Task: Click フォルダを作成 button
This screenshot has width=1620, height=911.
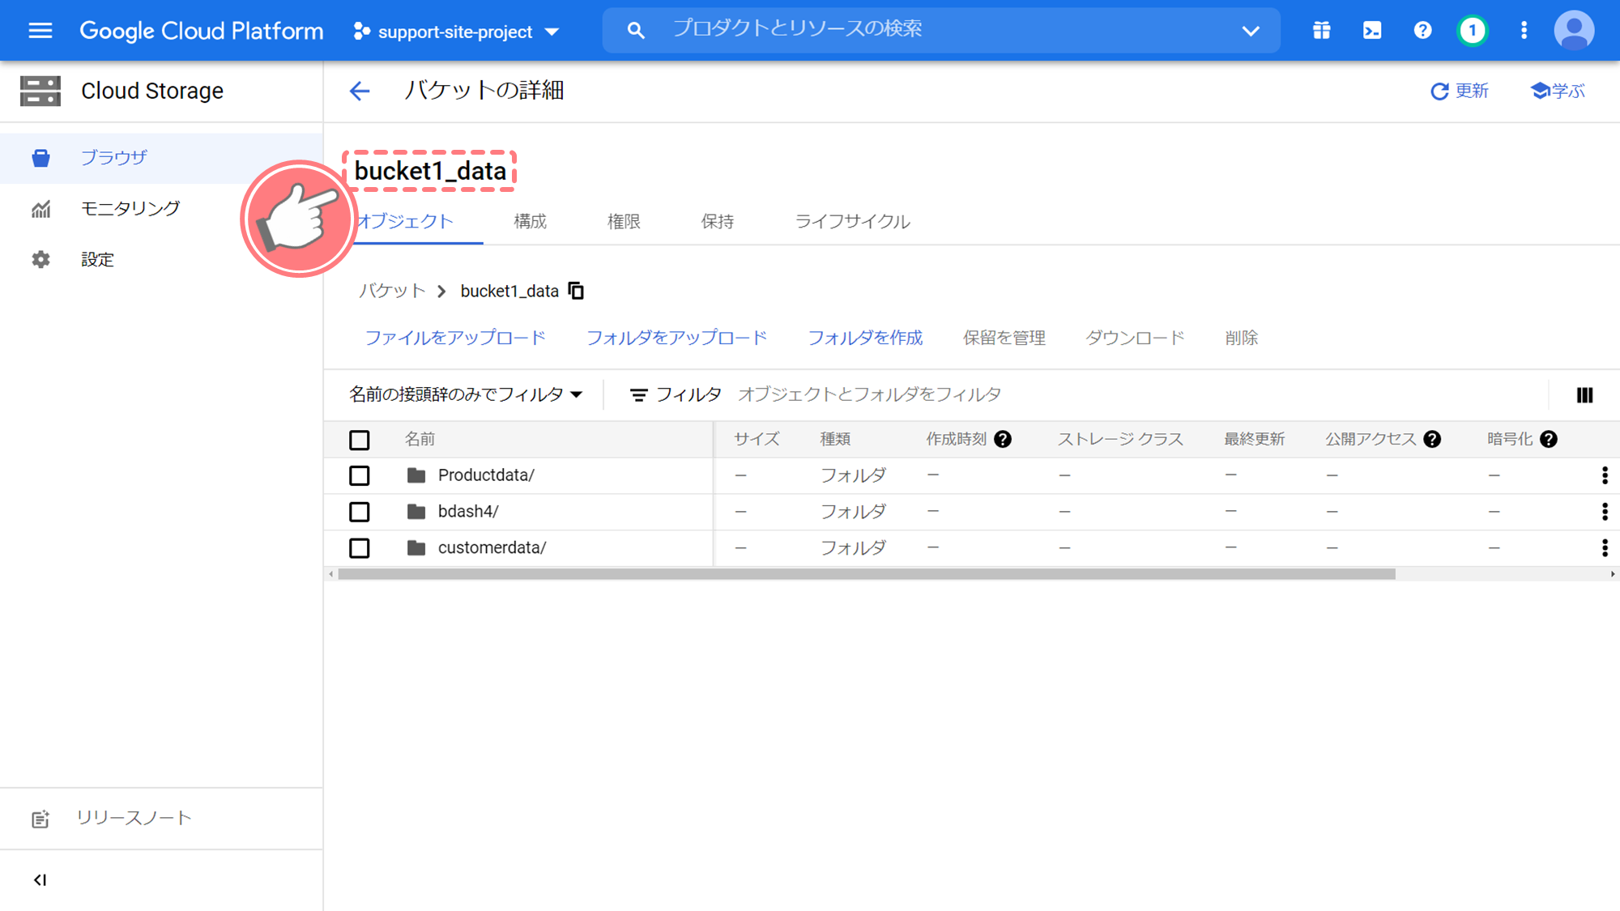Action: [865, 338]
